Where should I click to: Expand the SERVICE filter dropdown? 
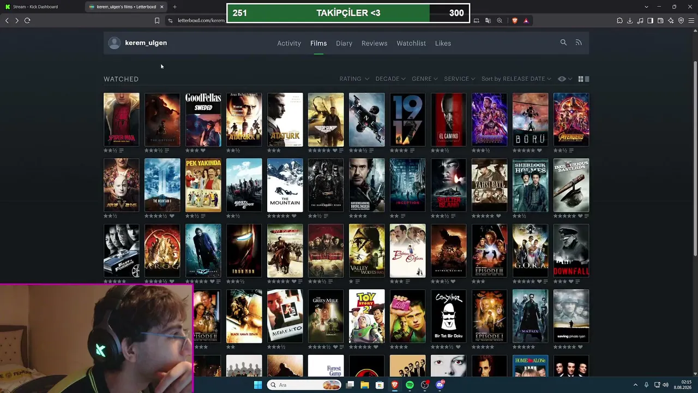pyautogui.click(x=460, y=79)
